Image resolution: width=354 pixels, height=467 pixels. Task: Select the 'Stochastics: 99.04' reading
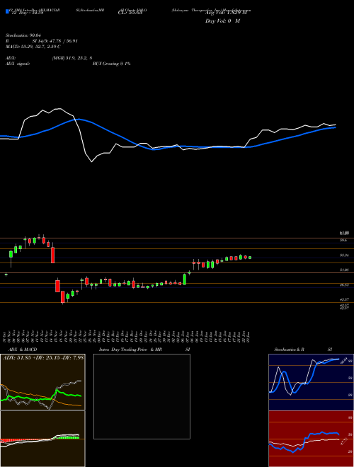23,35
